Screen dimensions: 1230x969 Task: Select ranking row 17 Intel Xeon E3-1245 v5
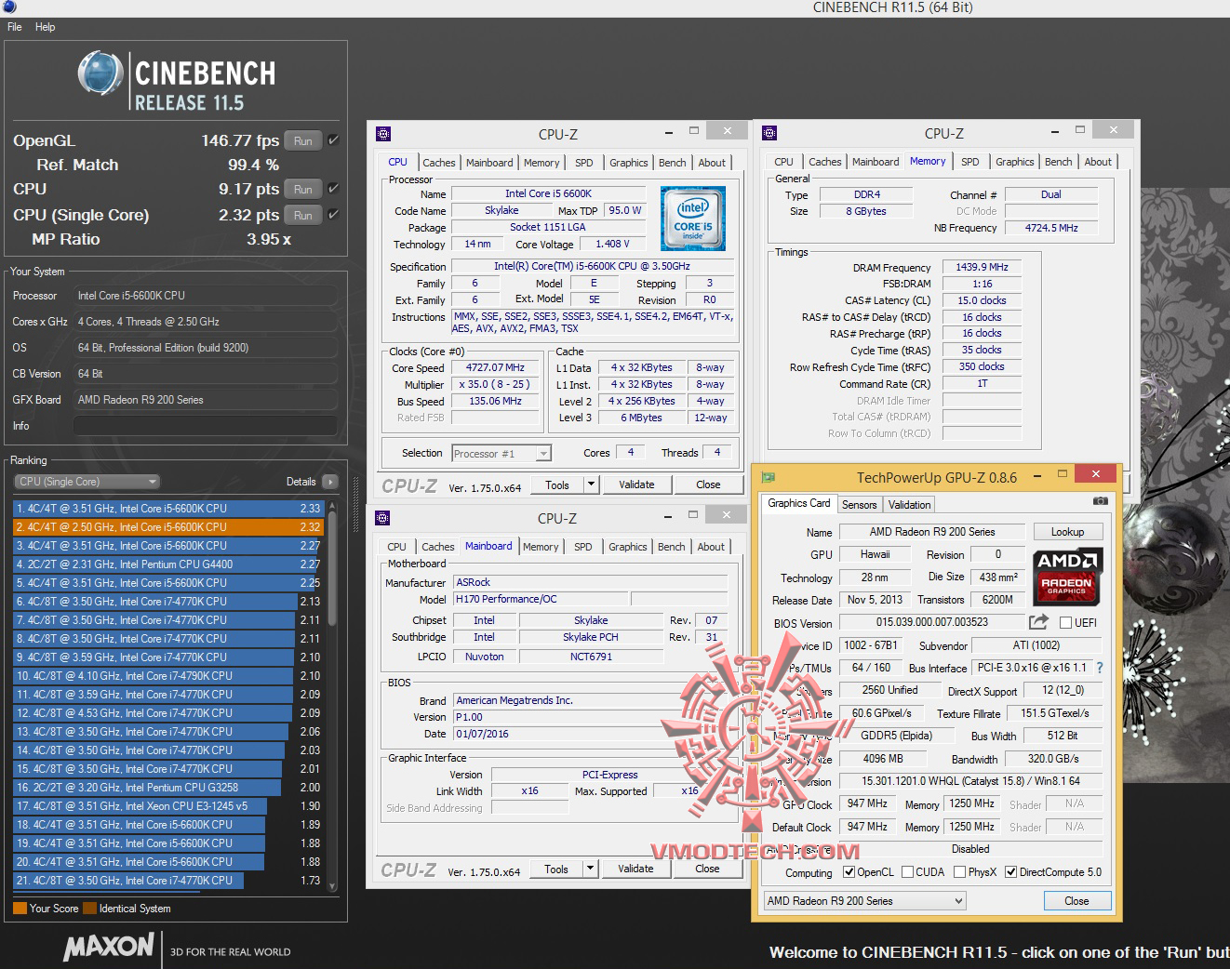[x=168, y=806]
